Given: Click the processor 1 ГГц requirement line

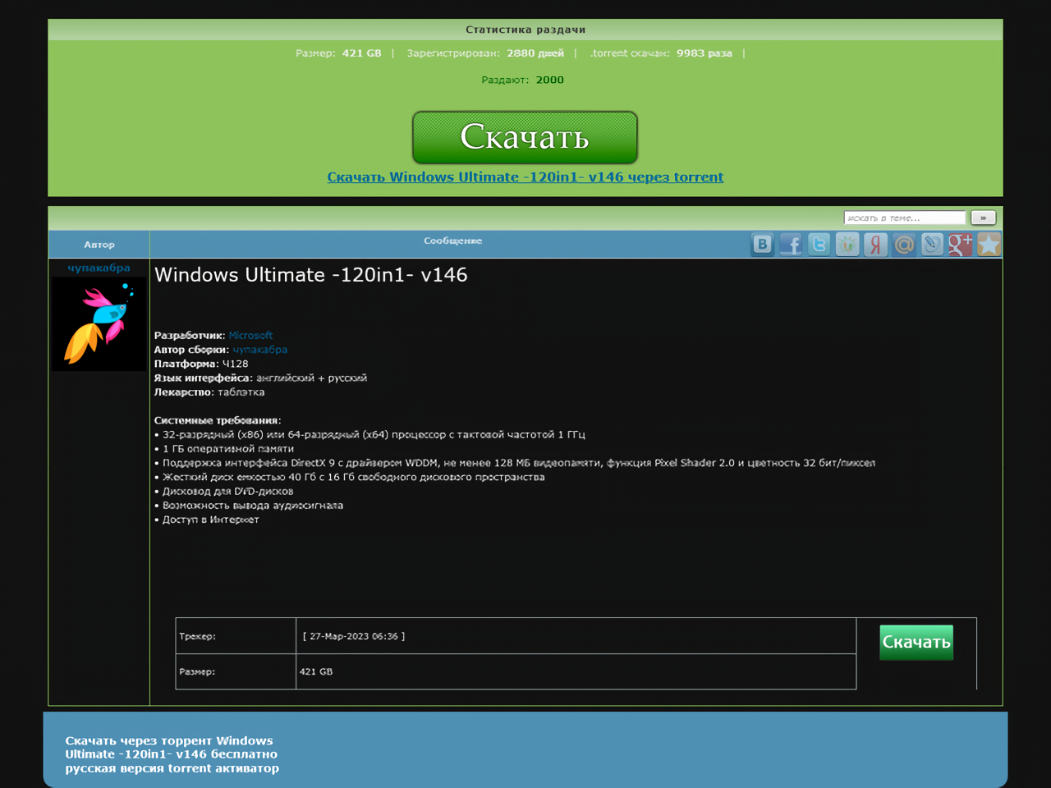Looking at the screenshot, I should point(370,435).
